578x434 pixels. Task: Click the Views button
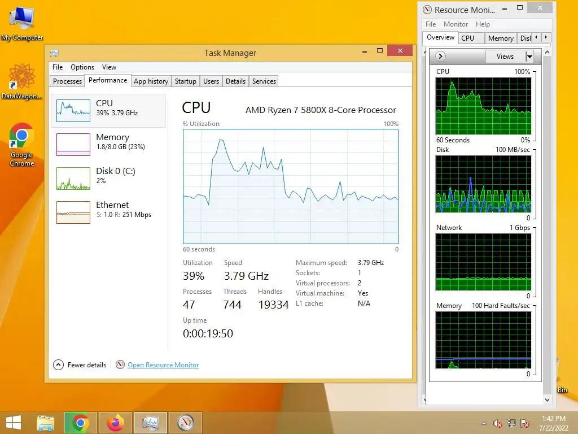click(505, 56)
